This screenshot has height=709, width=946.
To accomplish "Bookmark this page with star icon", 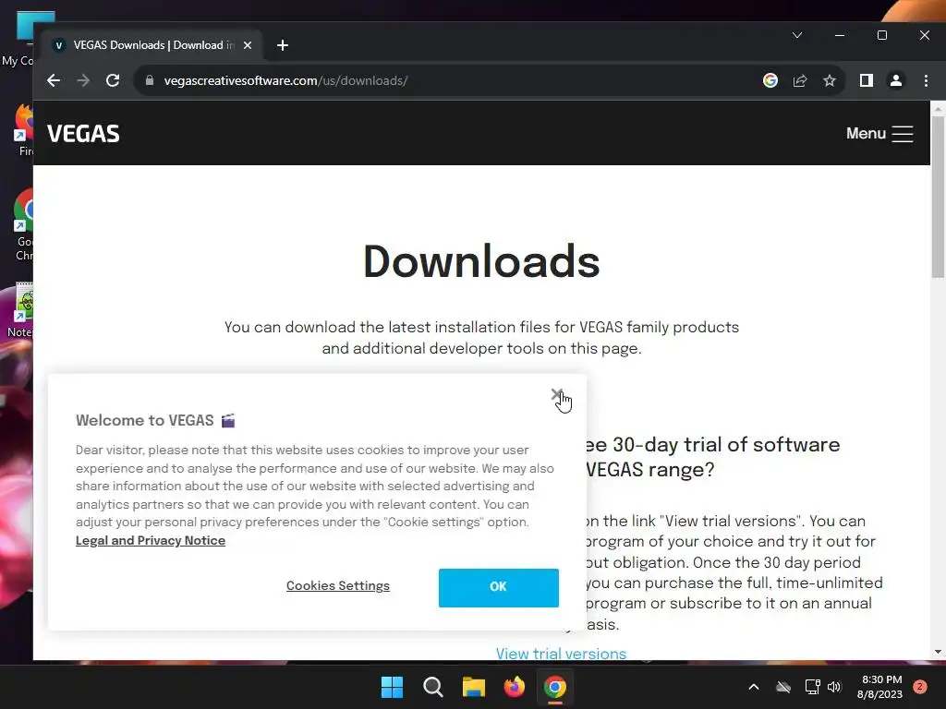I will [830, 80].
